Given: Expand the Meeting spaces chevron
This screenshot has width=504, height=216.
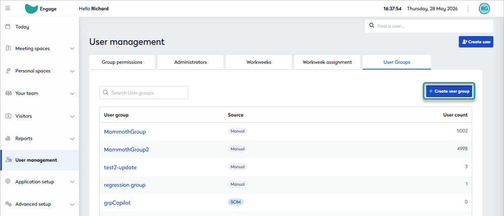Looking at the screenshot, I should 72,49.
